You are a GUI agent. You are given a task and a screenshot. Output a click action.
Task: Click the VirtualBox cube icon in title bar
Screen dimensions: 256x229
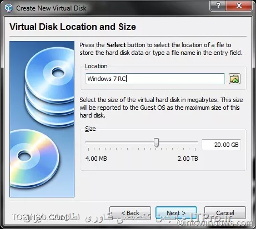(8, 8)
